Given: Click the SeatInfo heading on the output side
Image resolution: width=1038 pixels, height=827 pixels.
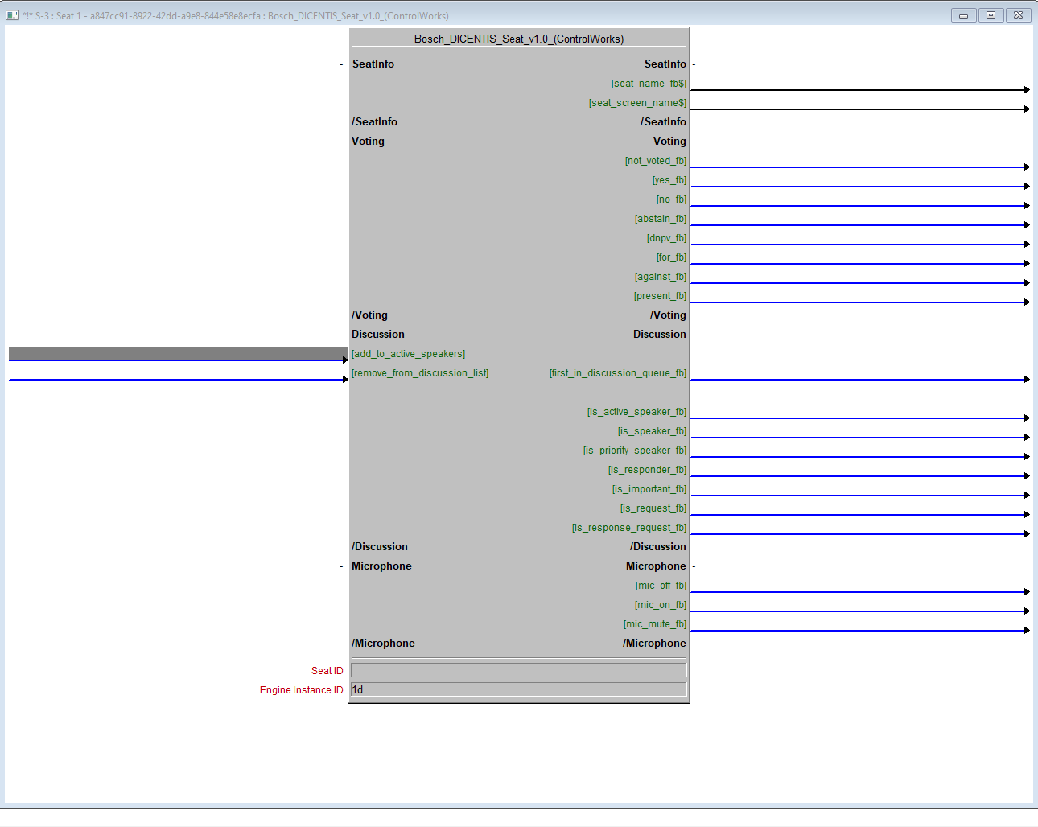Looking at the screenshot, I should click(665, 64).
